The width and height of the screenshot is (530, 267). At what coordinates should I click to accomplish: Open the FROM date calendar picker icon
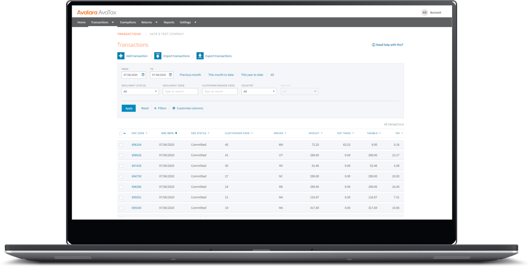pyautogui.click(x=143, y=75)
